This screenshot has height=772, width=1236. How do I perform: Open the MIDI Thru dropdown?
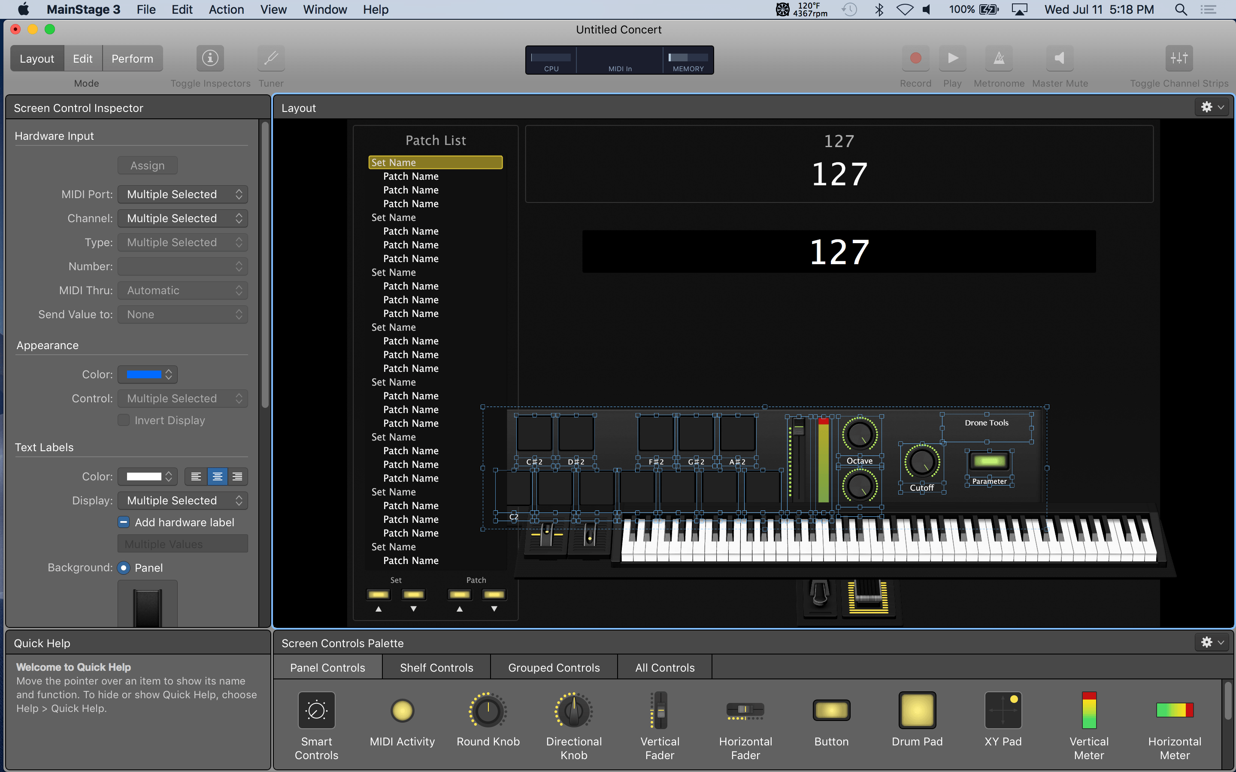tap(183, 290)
